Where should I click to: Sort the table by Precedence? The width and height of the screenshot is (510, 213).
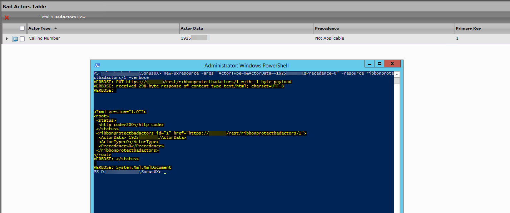326,28
